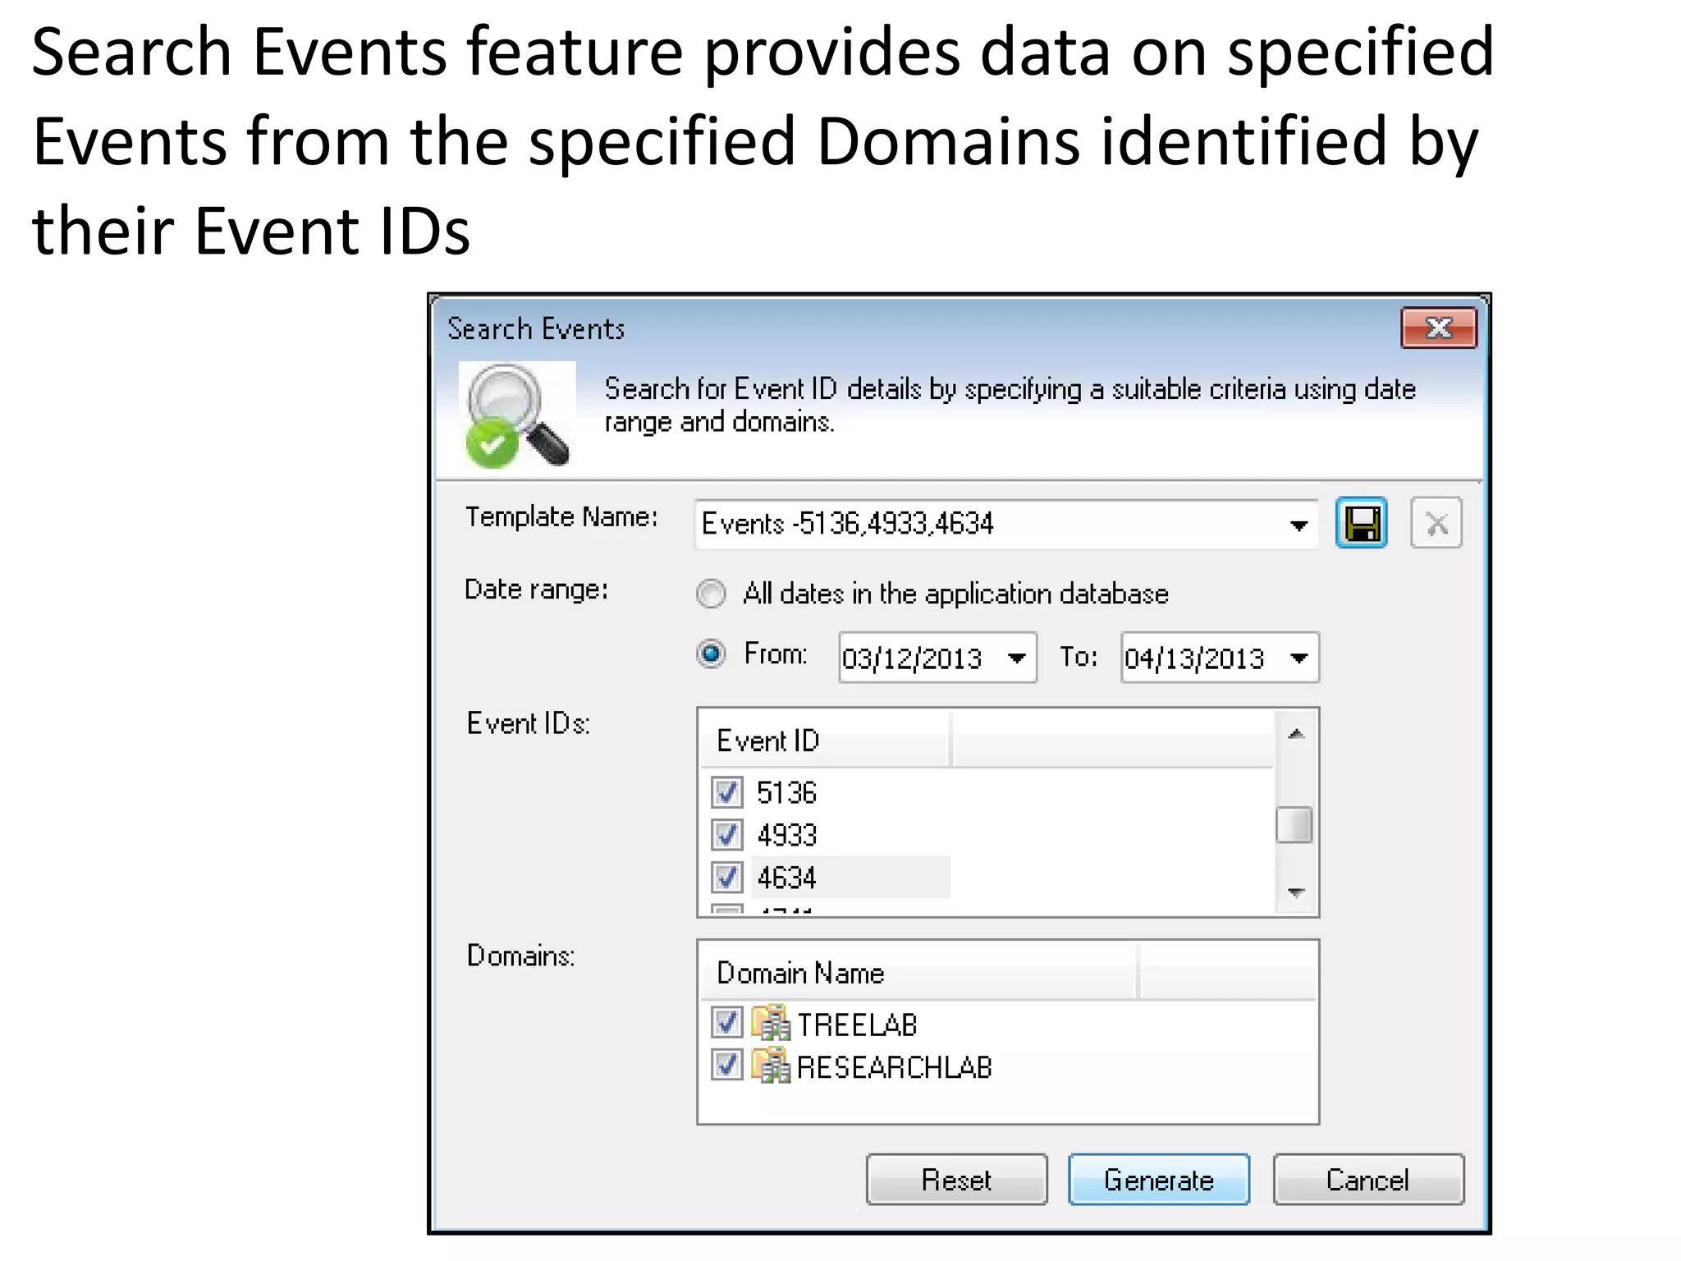Click the Date range label

(x=536, y=589)
